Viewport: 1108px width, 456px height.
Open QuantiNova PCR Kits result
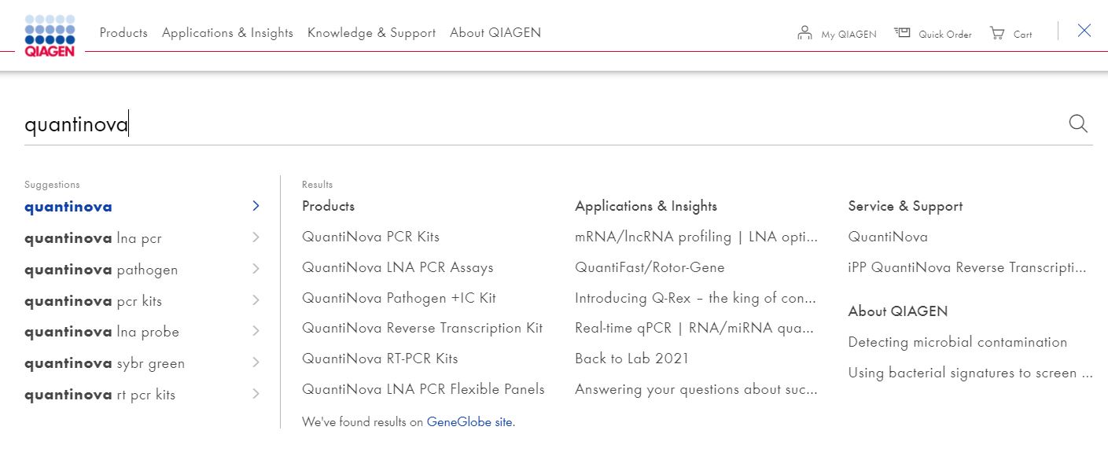[370, 236]
